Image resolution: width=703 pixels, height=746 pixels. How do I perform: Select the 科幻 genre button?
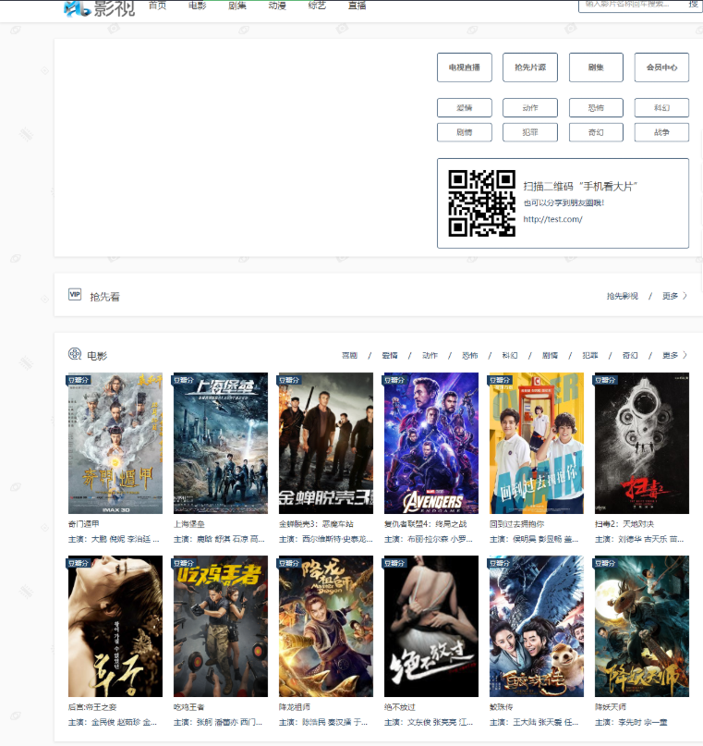[661, 108]
